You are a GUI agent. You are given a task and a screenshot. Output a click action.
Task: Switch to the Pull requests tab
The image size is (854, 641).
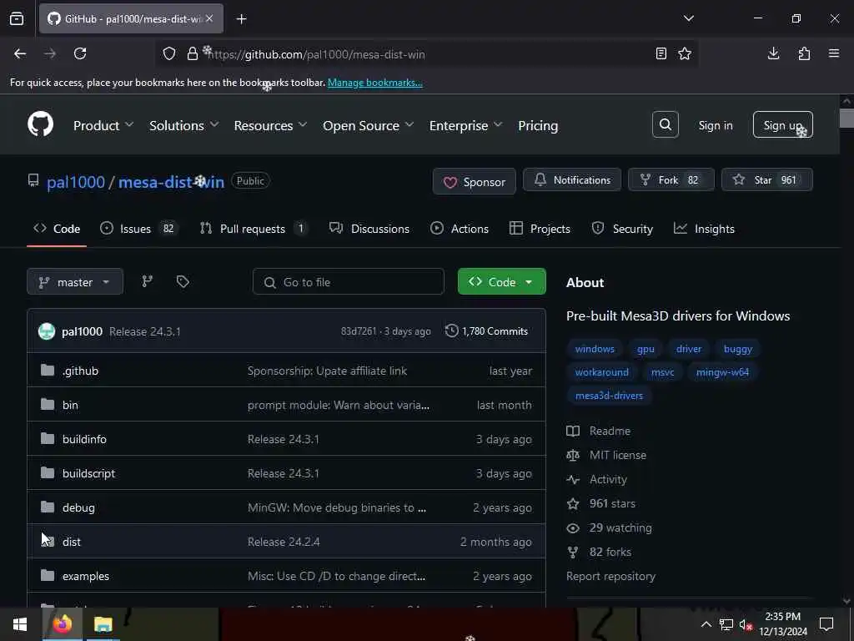tap(254, 229)
